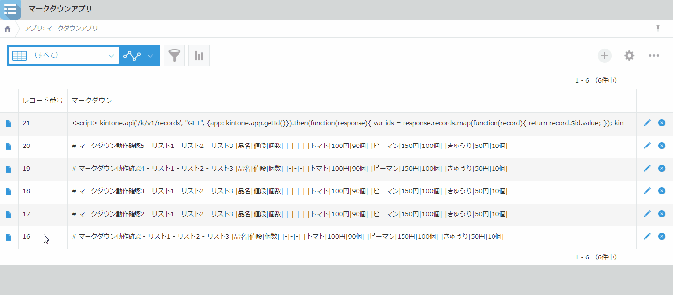Viewport: 673px width, 295px height.
Task: Delete record 20 with x icon
Action: click(662, 146)
